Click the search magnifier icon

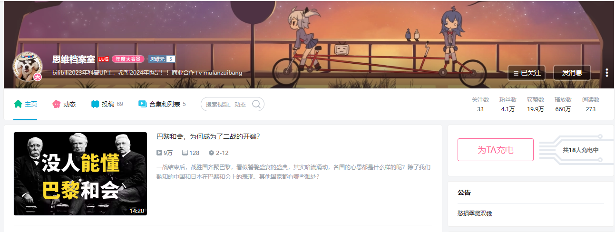tap(256, 104)
